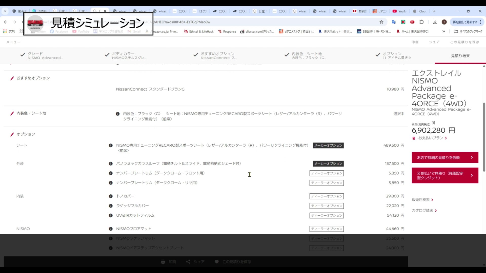Go to the グレード configuration step
Viewport: 486px width, 273px height.
pos(42,56)
